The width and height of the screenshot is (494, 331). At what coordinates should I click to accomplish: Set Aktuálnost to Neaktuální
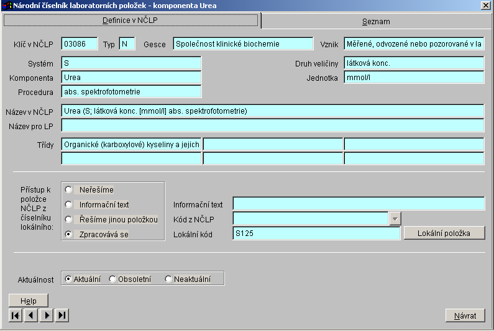[168, 279]
